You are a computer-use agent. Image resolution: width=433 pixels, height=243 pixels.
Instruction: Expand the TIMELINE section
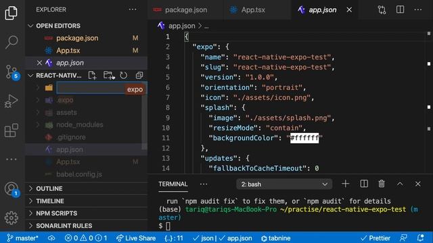pyautogui.click(x=86, y=201)
